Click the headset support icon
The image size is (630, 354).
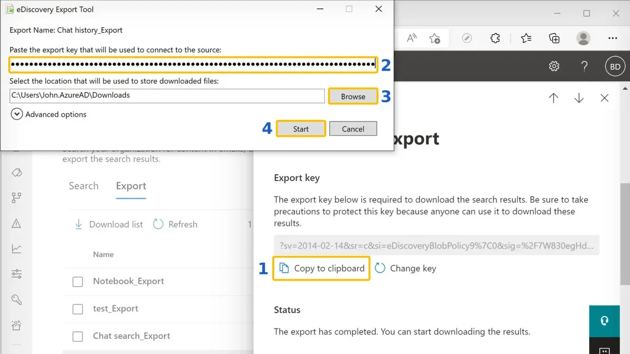pyautogui.click(x=604, y=320)
